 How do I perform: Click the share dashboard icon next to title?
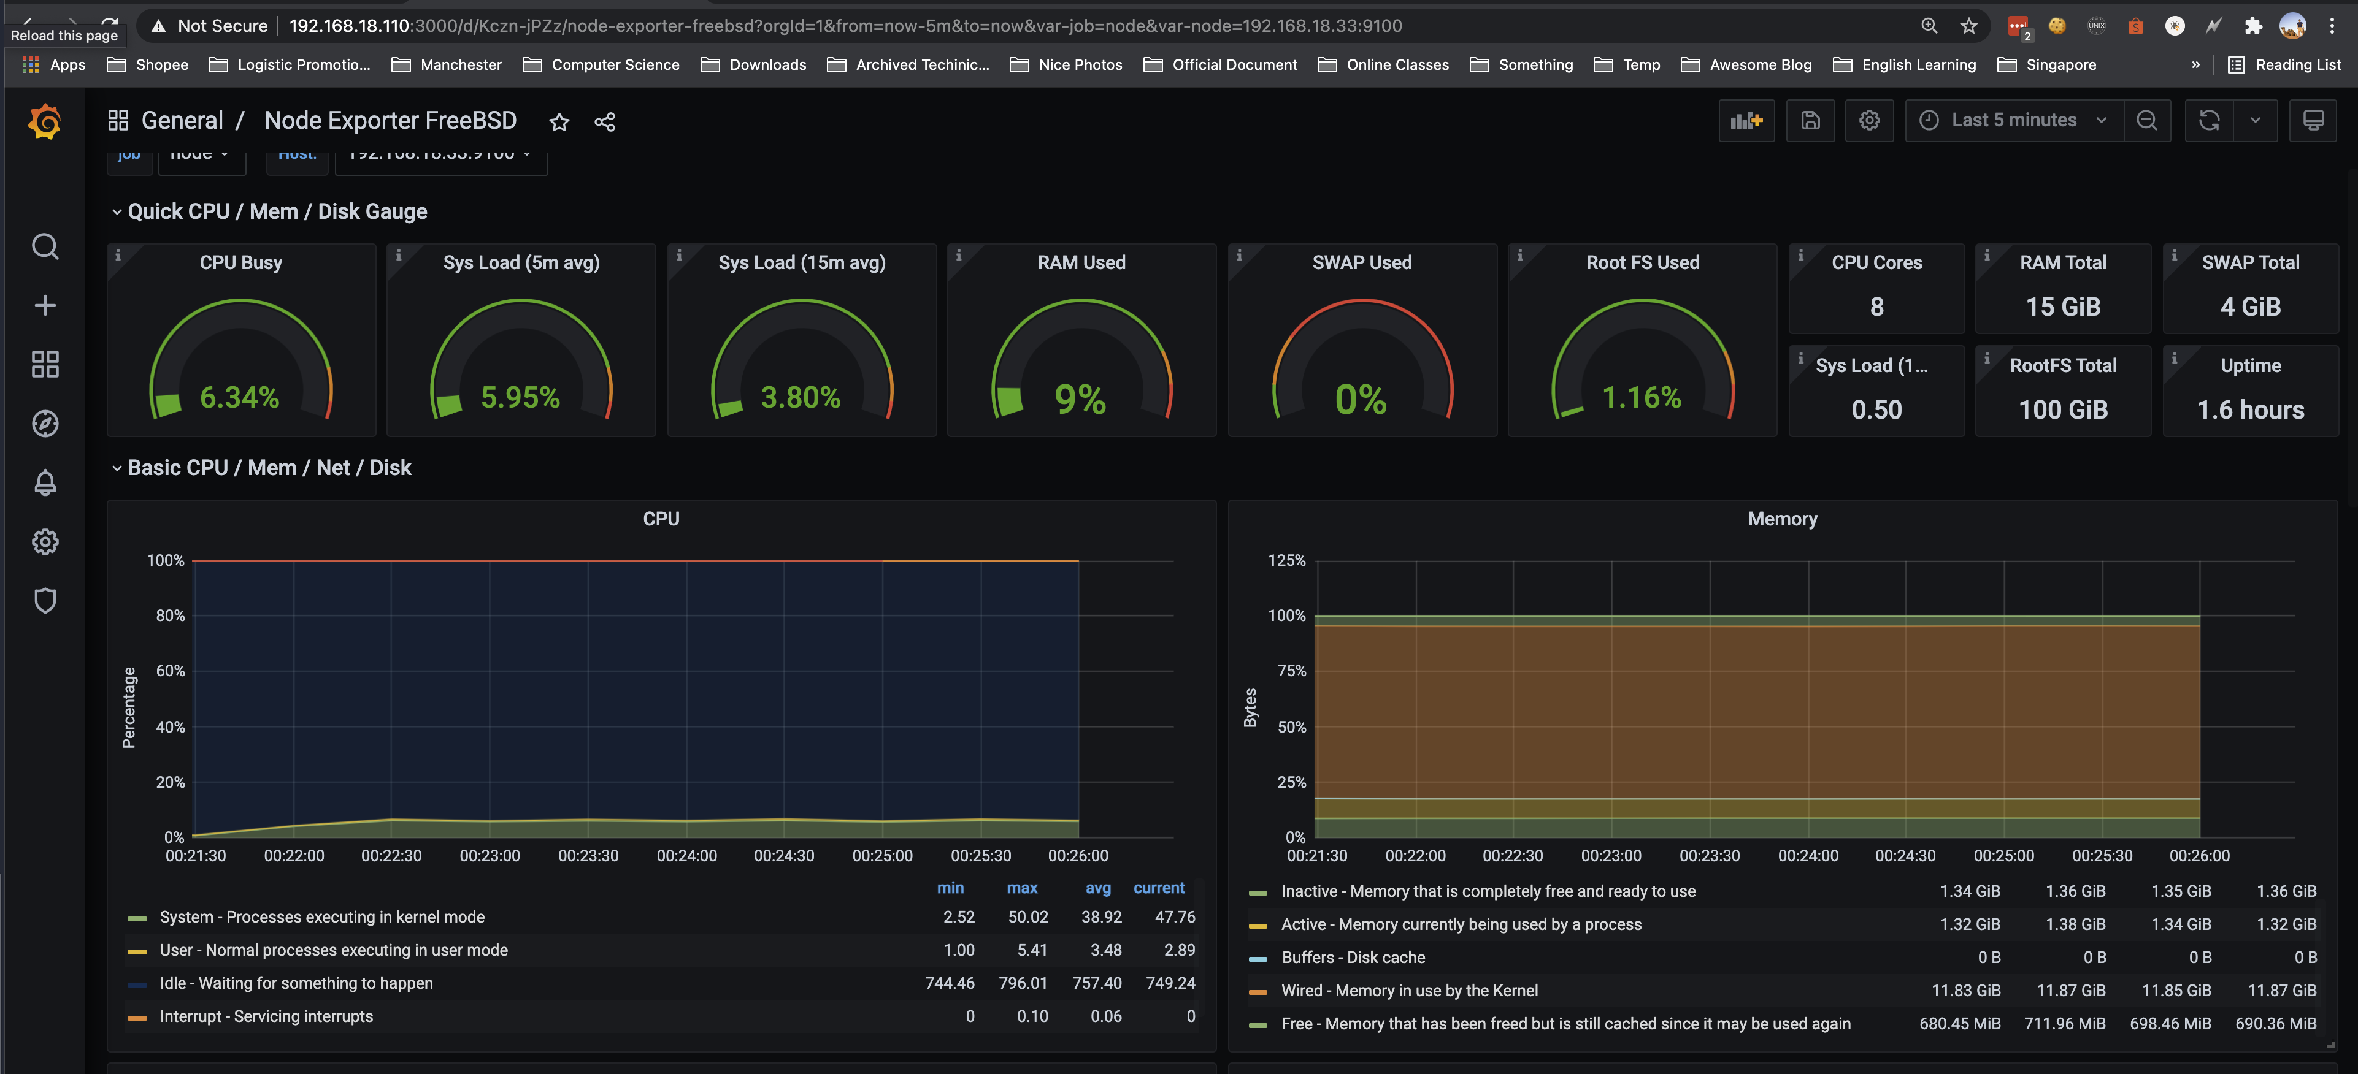[605, 121]
